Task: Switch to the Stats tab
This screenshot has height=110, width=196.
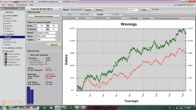Action: (x=69, y=14)
